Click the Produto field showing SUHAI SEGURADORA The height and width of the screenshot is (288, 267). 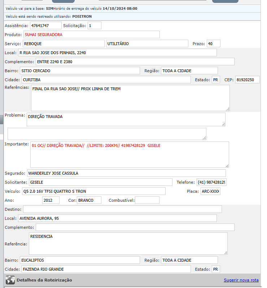(92, 35)
